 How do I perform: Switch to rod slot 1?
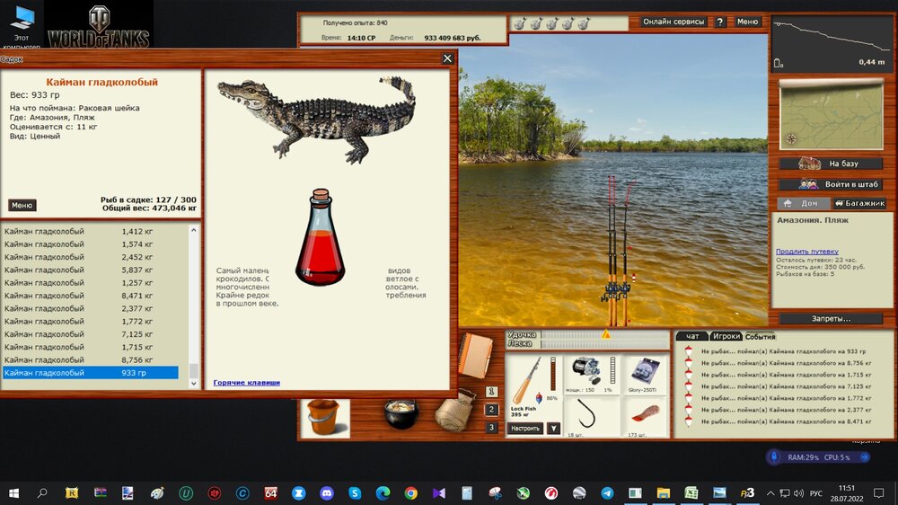click(491, 392)
